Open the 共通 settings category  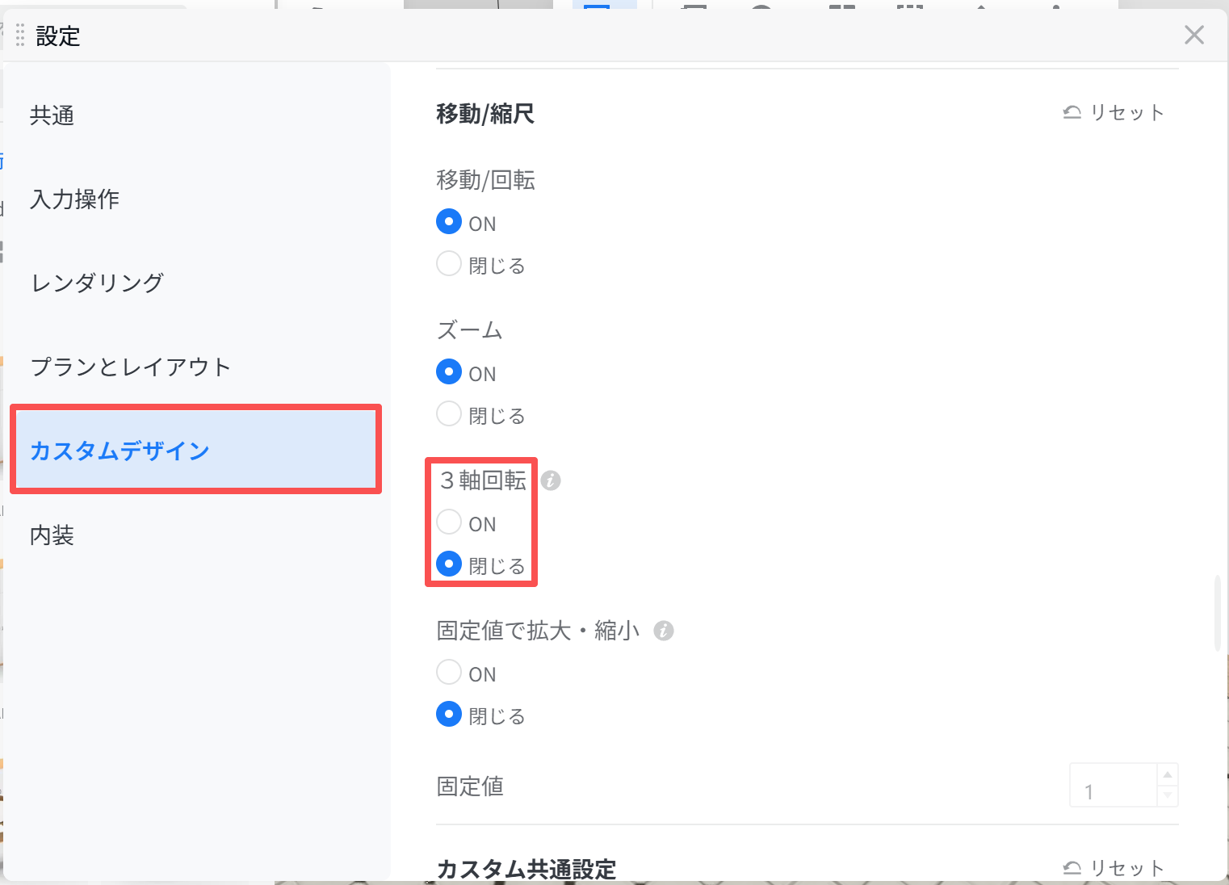point(195,115)
